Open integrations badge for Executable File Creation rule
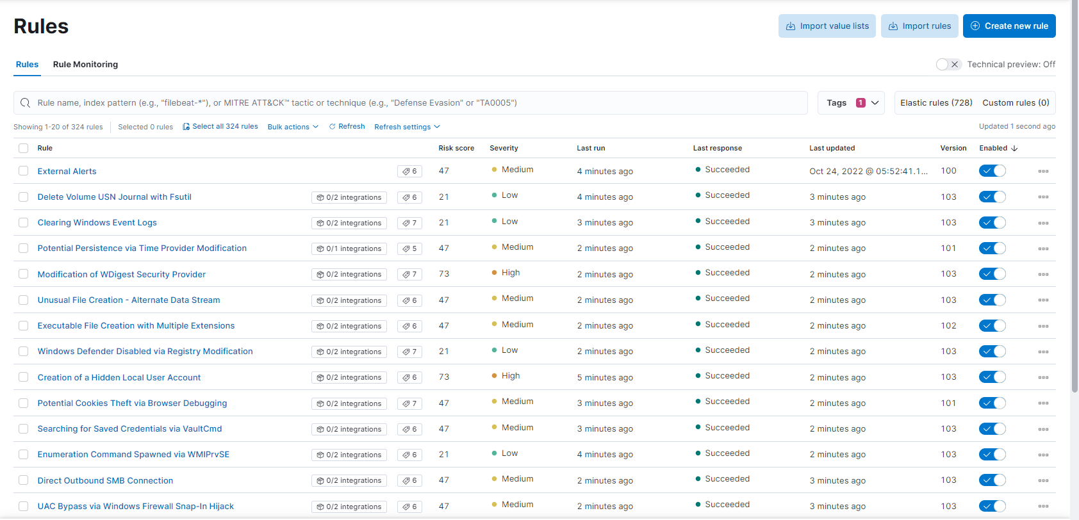Viewport: 1079px width, 520px height. coord(349,326)
